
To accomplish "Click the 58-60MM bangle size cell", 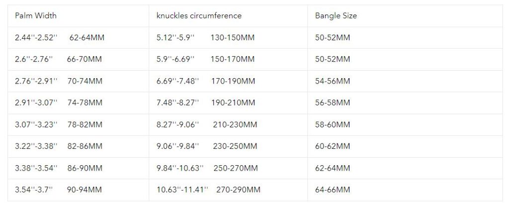I will click(333, 125).
